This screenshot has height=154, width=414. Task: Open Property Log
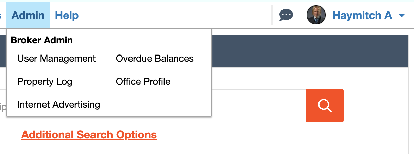click(45, 82)
